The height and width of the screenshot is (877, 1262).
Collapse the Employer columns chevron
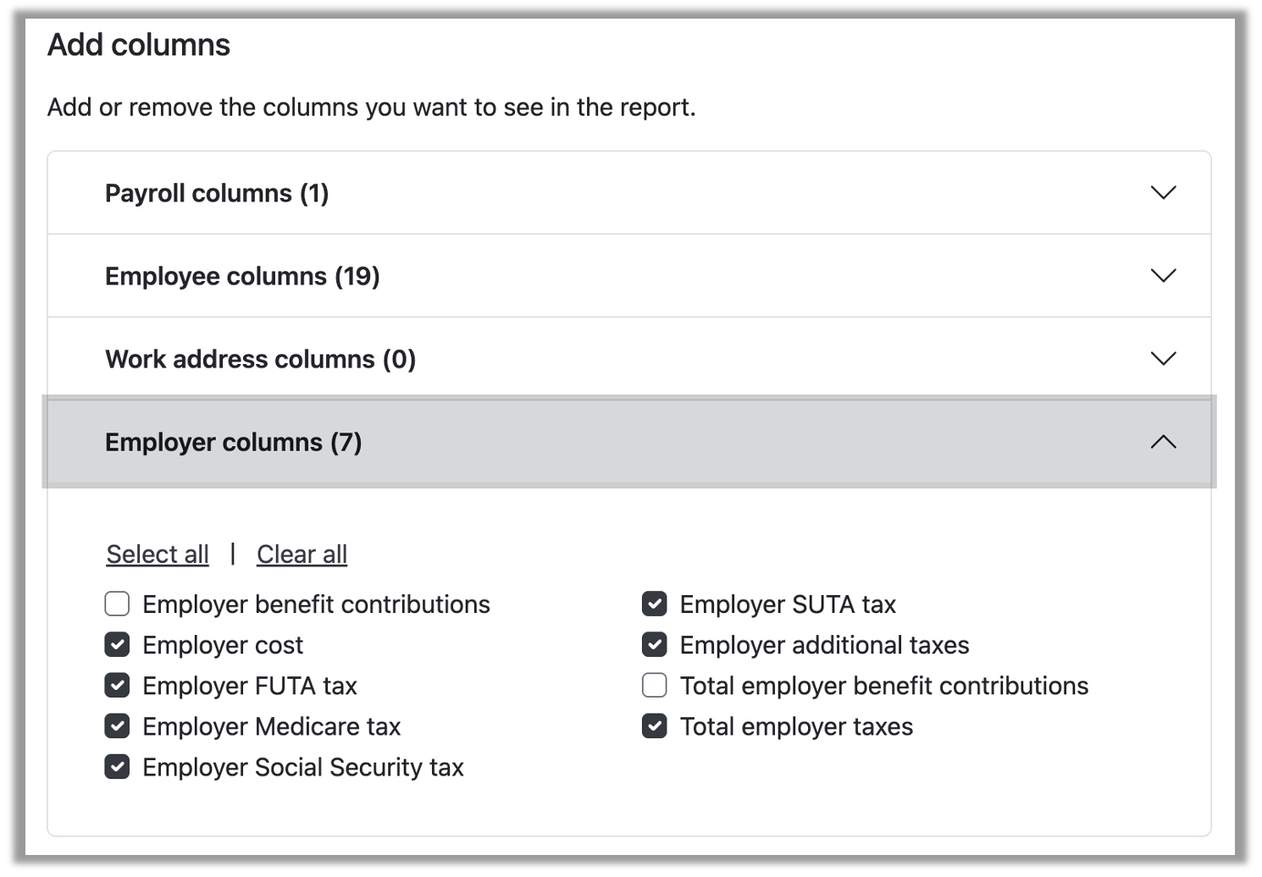pos(1163,442)
